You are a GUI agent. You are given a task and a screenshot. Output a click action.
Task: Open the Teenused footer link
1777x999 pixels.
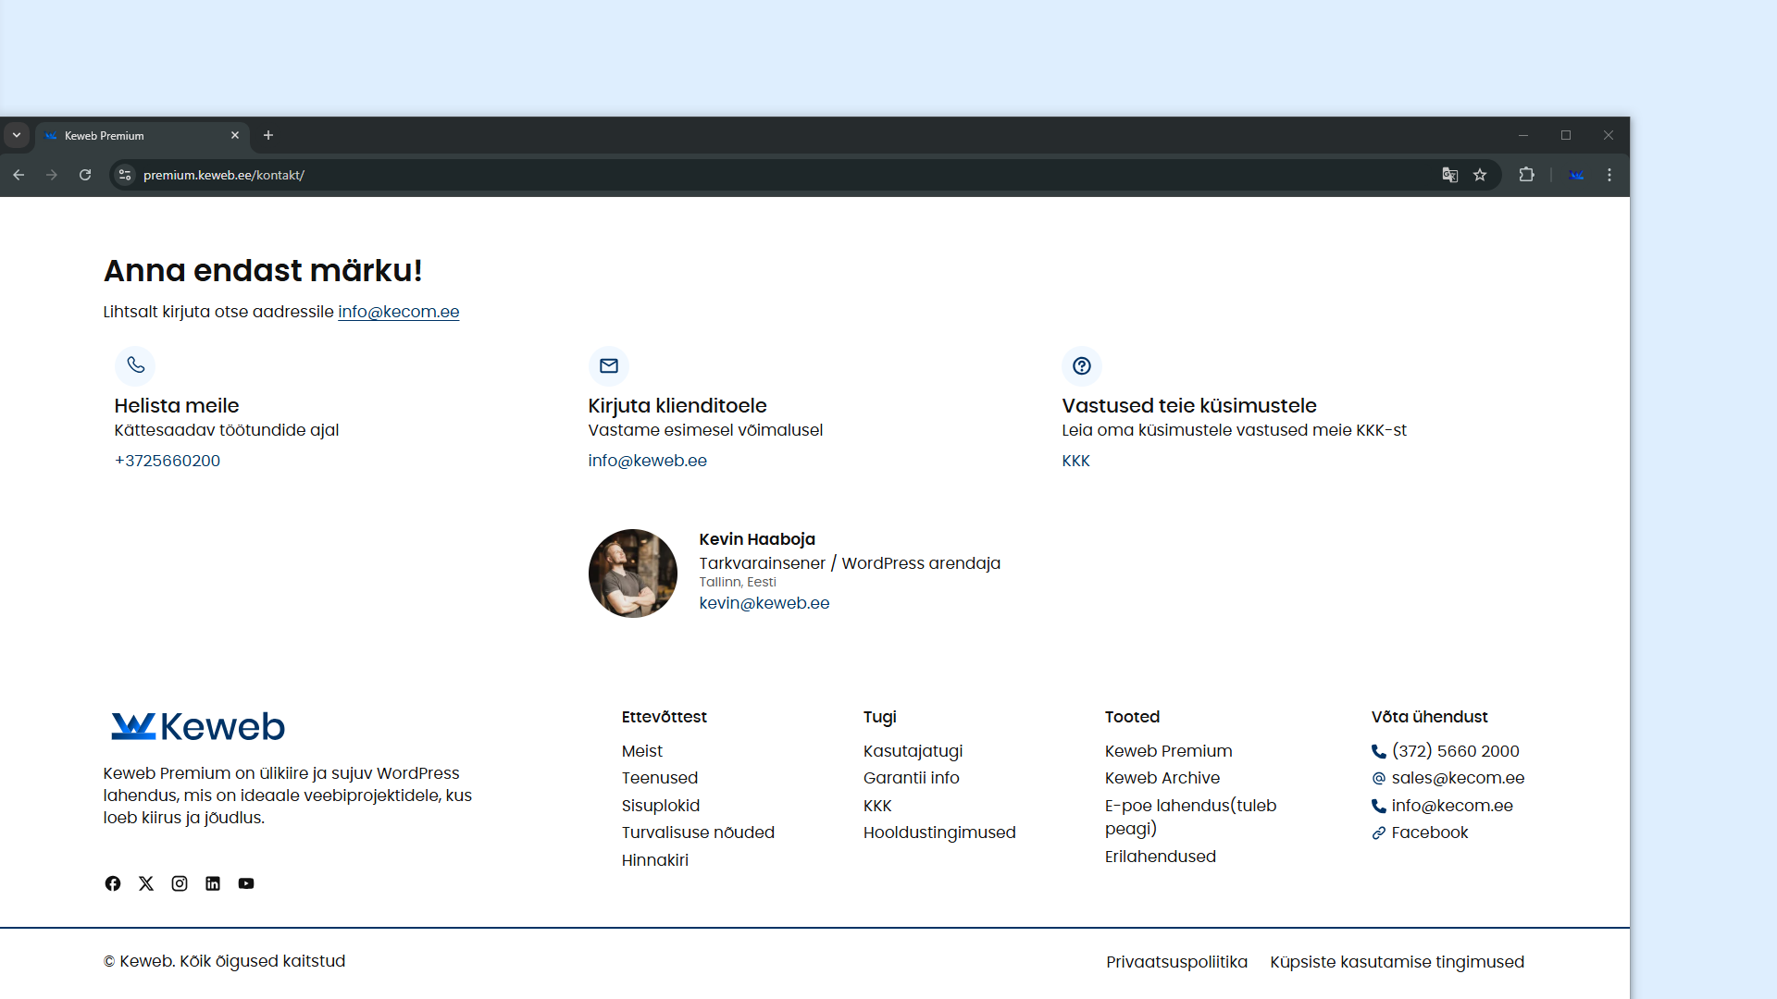[660, 778]
